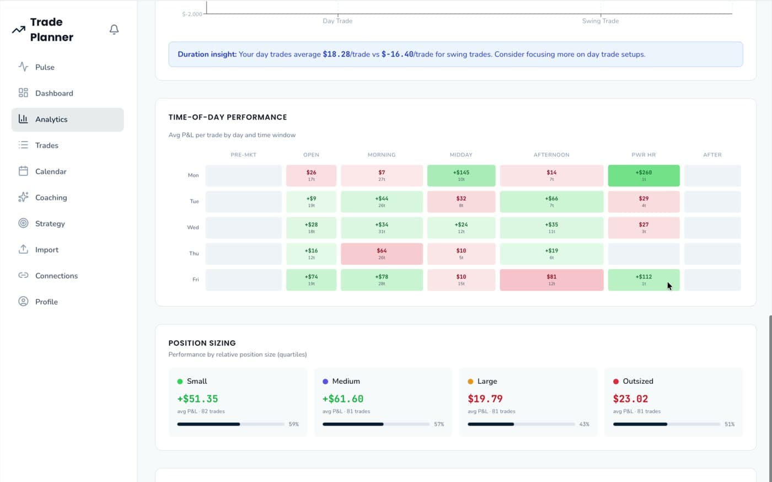Click the Calendar icon in sidebar
772x482 pixels.
click(x=23, y=171)
